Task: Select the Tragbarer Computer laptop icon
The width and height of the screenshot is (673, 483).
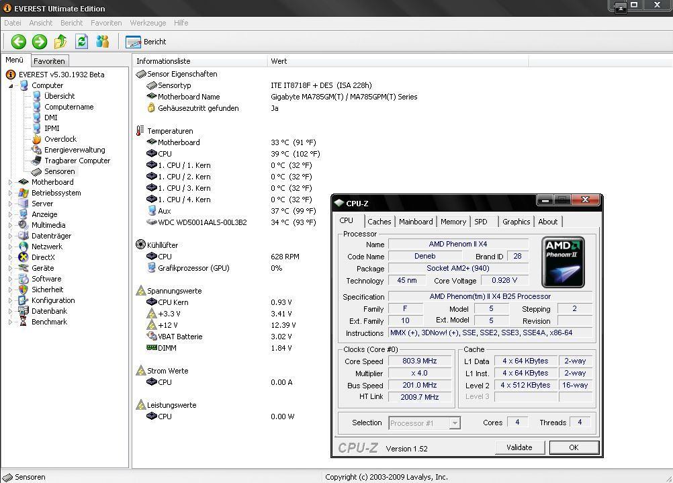Action: [36, 161]
